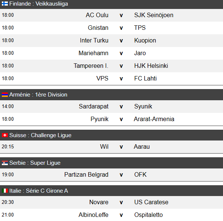This screenshot has width=223, height=221.
Task: Click the Italy flag icon
Action: (x=5, y=190)
